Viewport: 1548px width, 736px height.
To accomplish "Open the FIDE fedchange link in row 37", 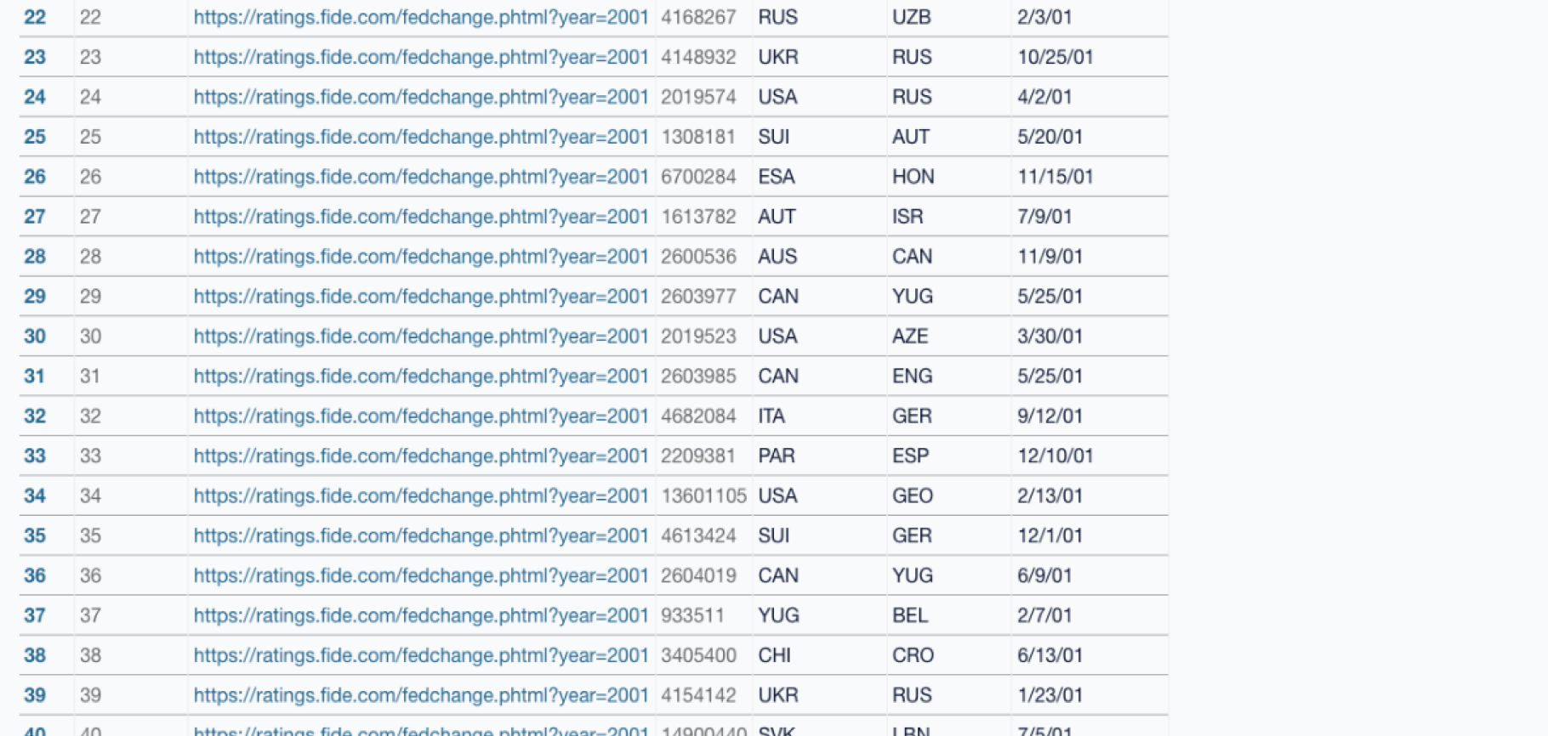I will tap(421, 615).
